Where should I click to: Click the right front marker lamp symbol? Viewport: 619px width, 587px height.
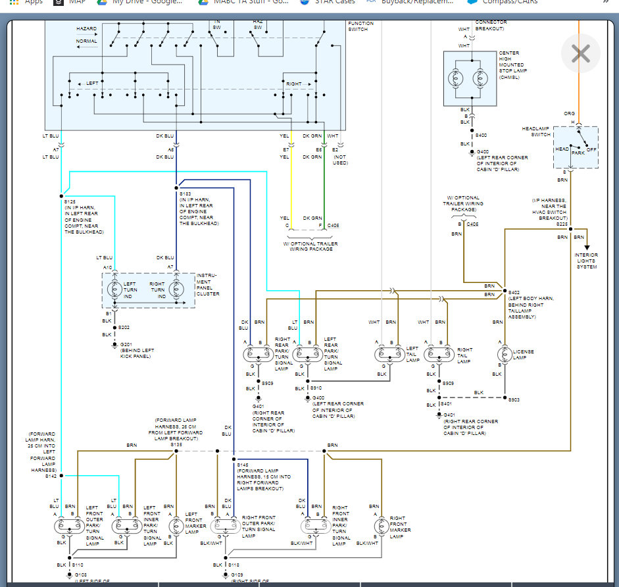coord(380,526)
